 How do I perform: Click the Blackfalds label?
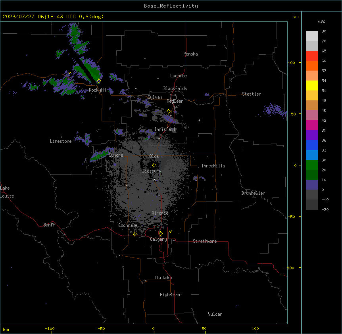(175, 88)
